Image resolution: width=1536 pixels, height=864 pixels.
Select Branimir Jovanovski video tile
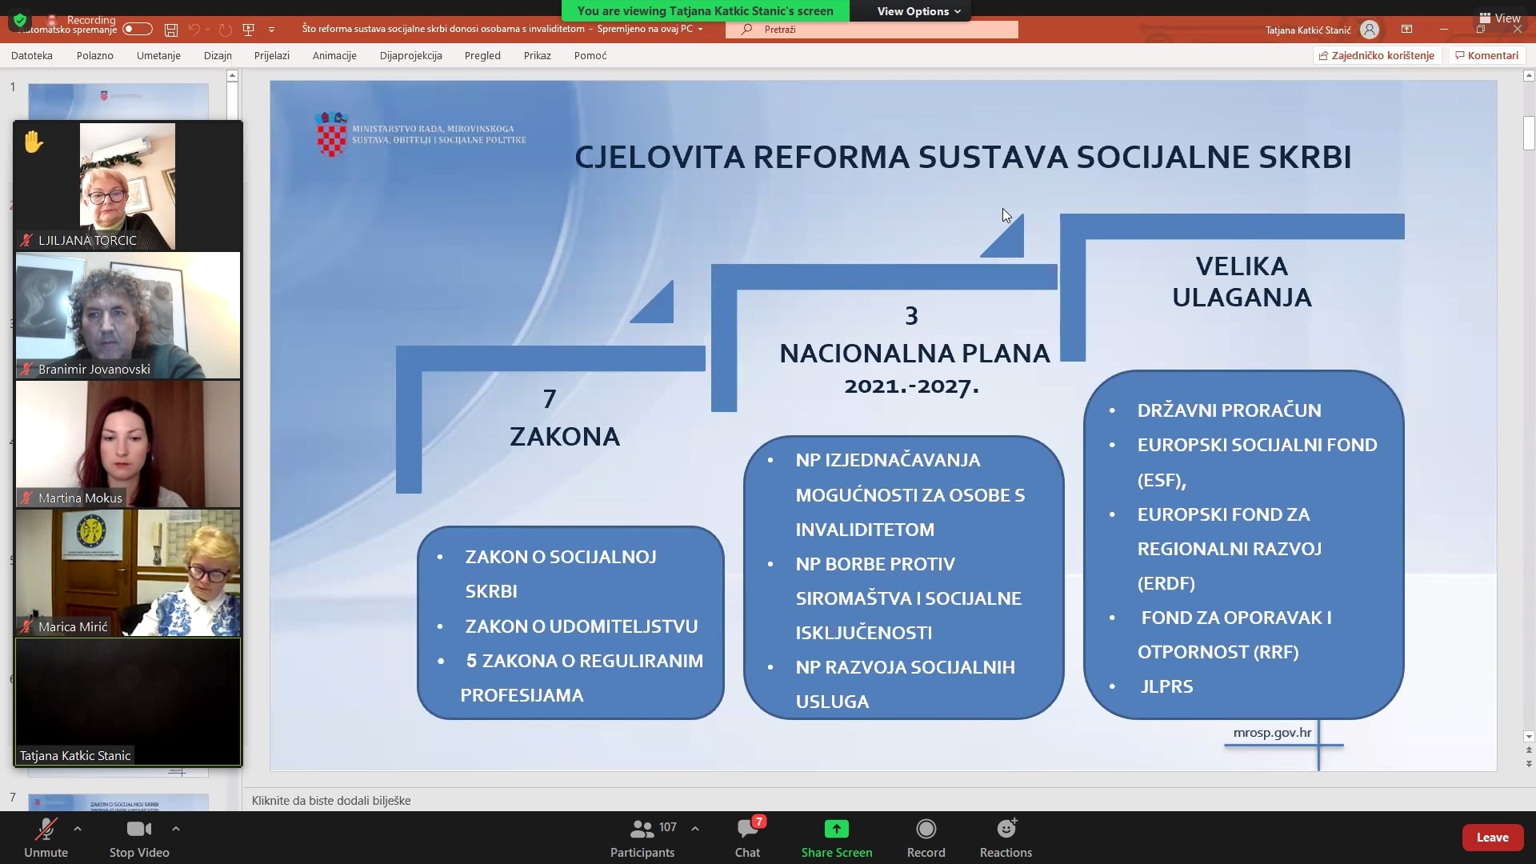pyautogui.click(x=128, y=315)
